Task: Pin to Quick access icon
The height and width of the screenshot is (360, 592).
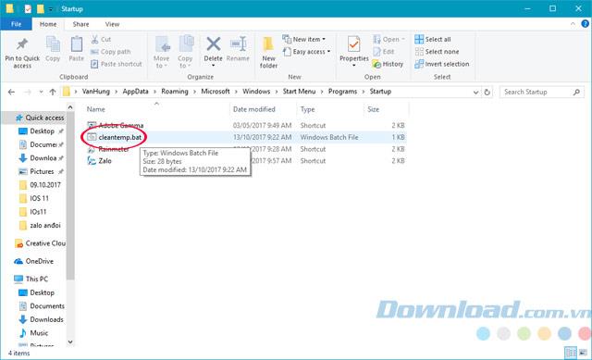Action: (x=22, y=44)
